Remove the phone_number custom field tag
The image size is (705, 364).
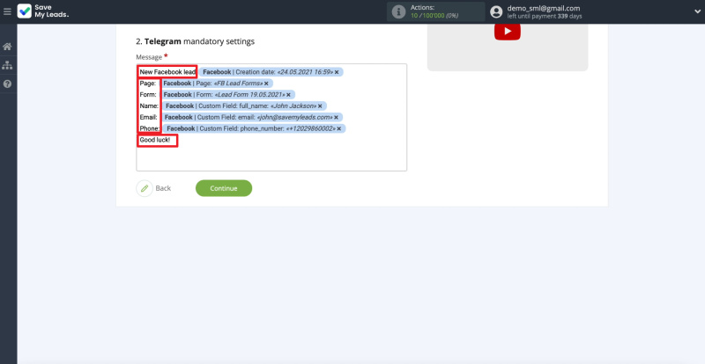point(338,129)
